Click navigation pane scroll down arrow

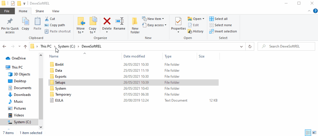(41, 127)
